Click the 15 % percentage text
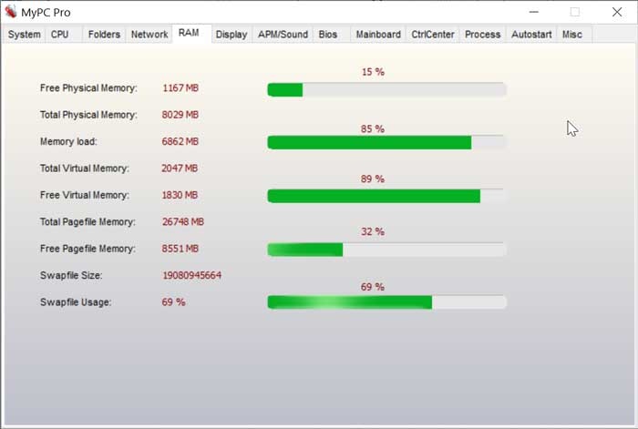This screenshot has width=638, height=429. pos(373,72)
